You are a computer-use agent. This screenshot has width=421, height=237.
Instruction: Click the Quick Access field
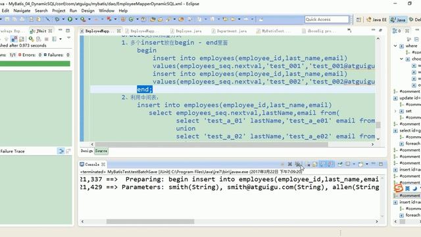327,19
